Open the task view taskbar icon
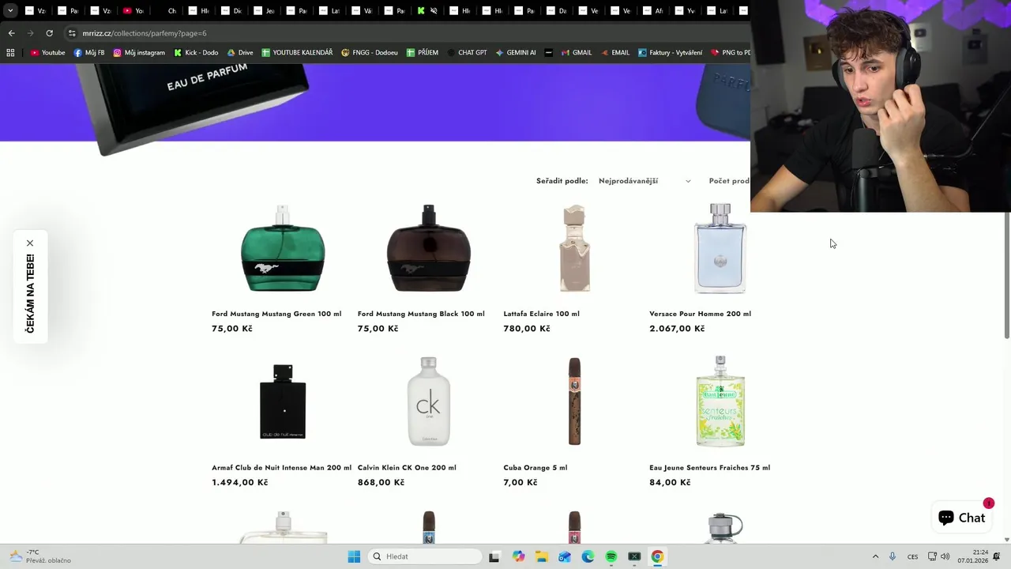 (x=494, y=556)
